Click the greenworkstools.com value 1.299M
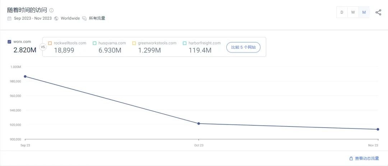The width and height of the screenshot is (388, 166). (149, 50)
